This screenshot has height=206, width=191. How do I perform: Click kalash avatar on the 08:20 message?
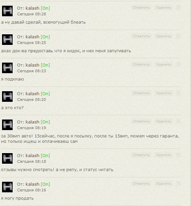point(7,97)
